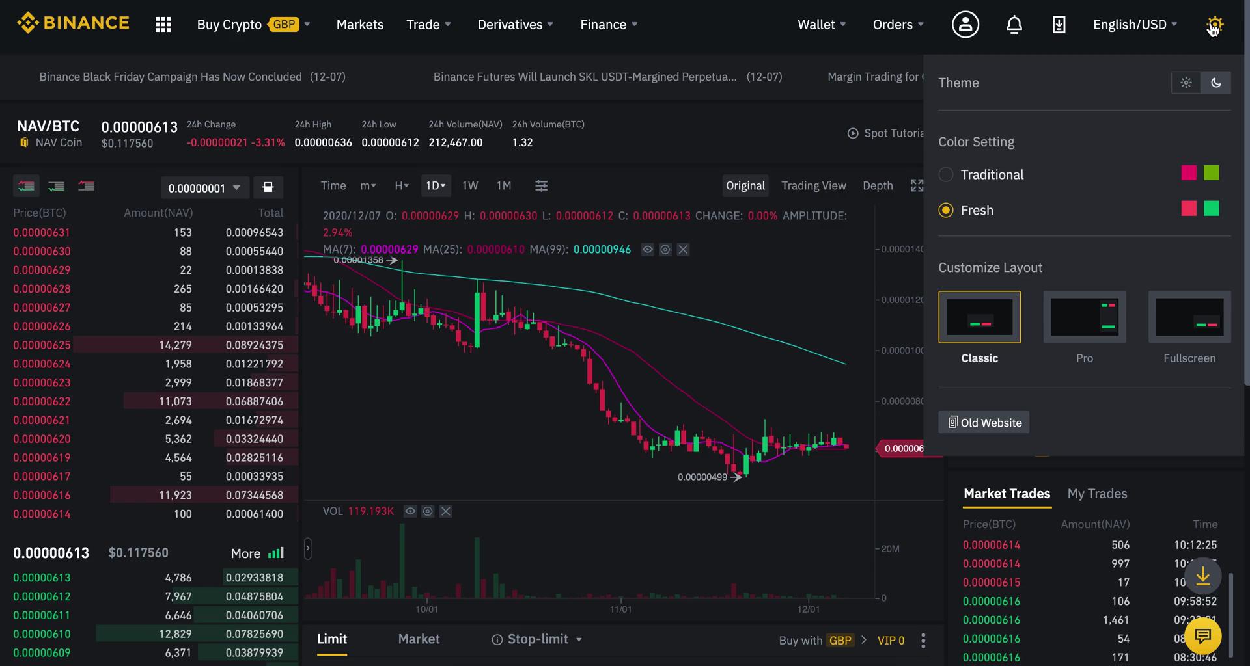This screenshot has height=666, width=1250.
Task: Set chart interval to 1W
Action: pos(470,185)
